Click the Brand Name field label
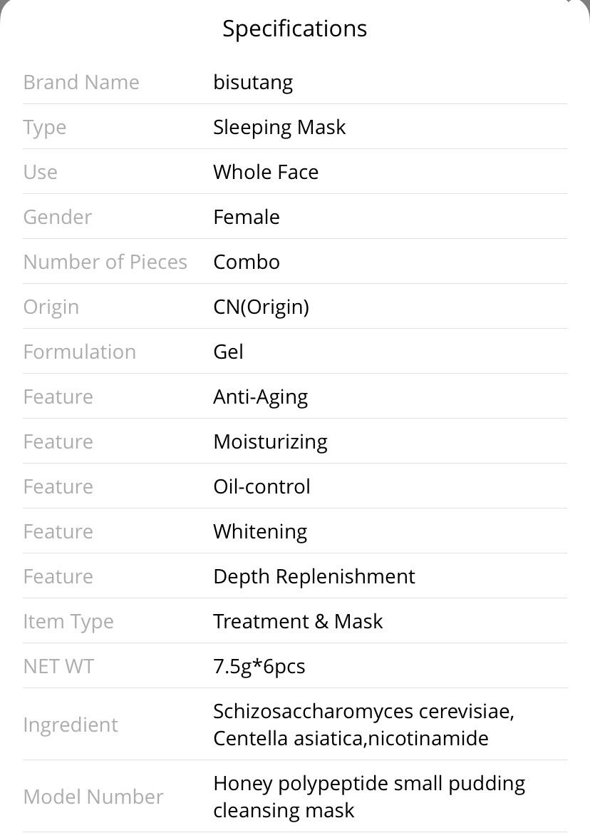The width and height of the screenshot is (590, 833). point(81,82)
